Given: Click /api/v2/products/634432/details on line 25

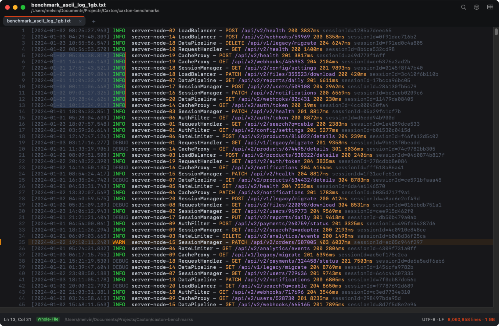Looking at the screenshot, I should [x=286, y=180].
